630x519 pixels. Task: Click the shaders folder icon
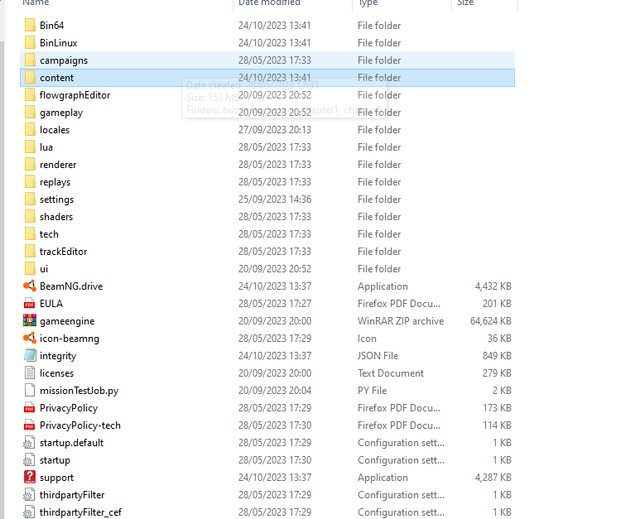(30, 217)
